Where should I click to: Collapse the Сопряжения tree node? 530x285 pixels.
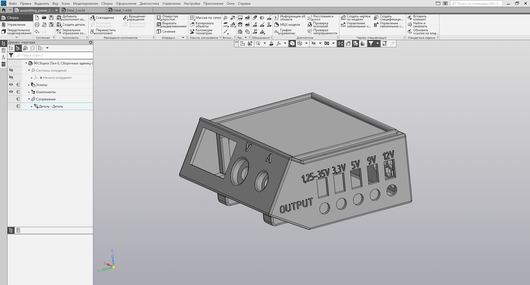(29, 99)
